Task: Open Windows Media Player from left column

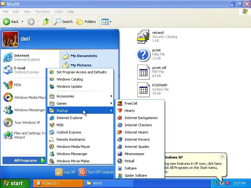Action: (x=24, y=97)
